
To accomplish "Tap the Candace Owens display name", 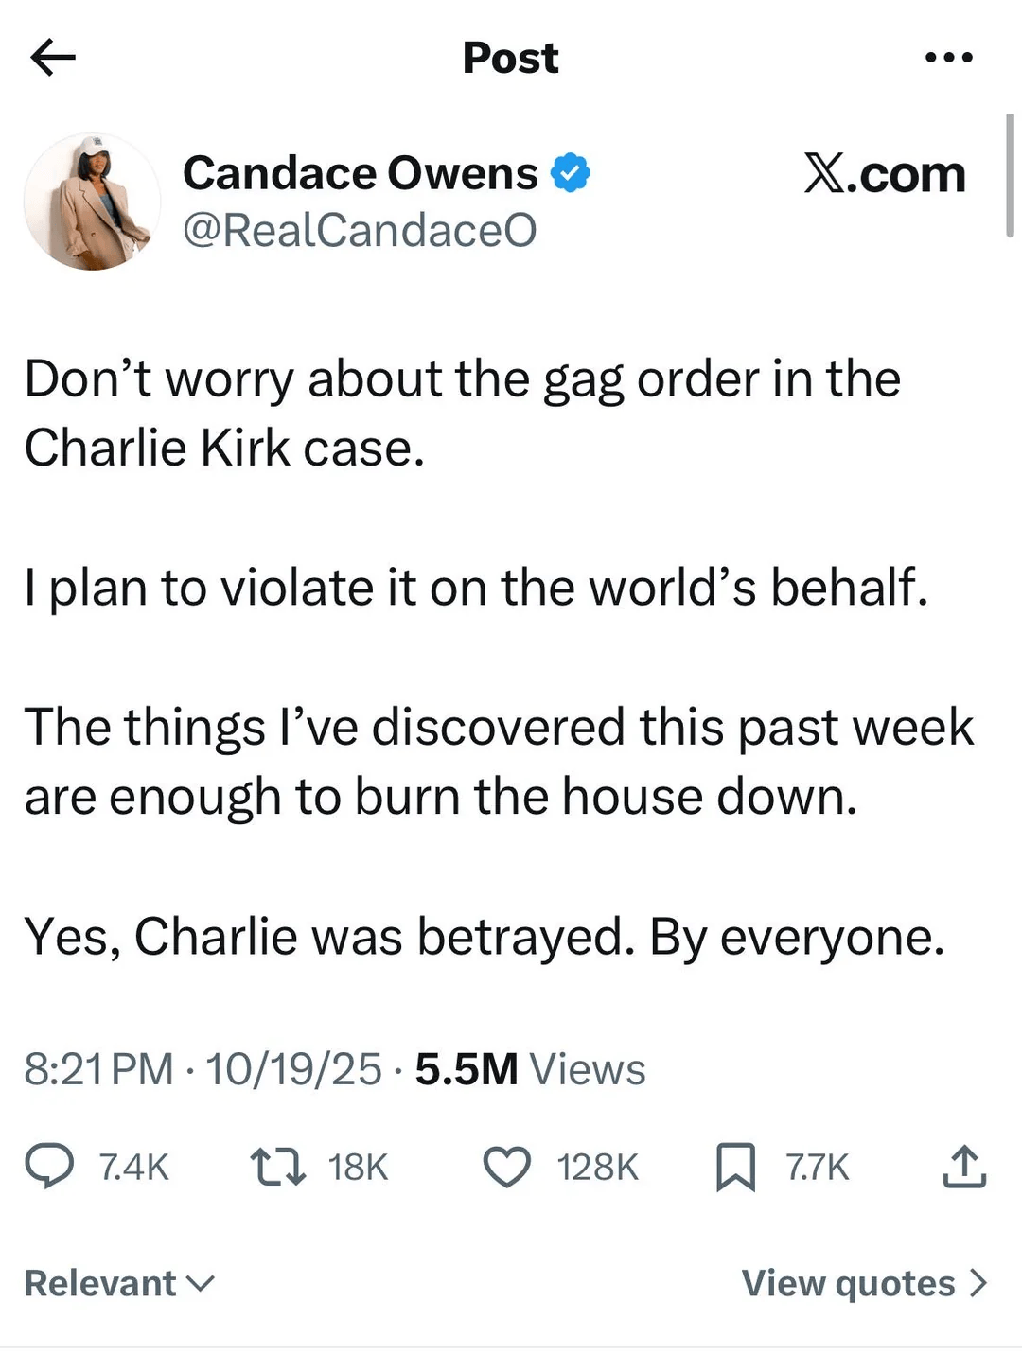I will tap(360, 173).
